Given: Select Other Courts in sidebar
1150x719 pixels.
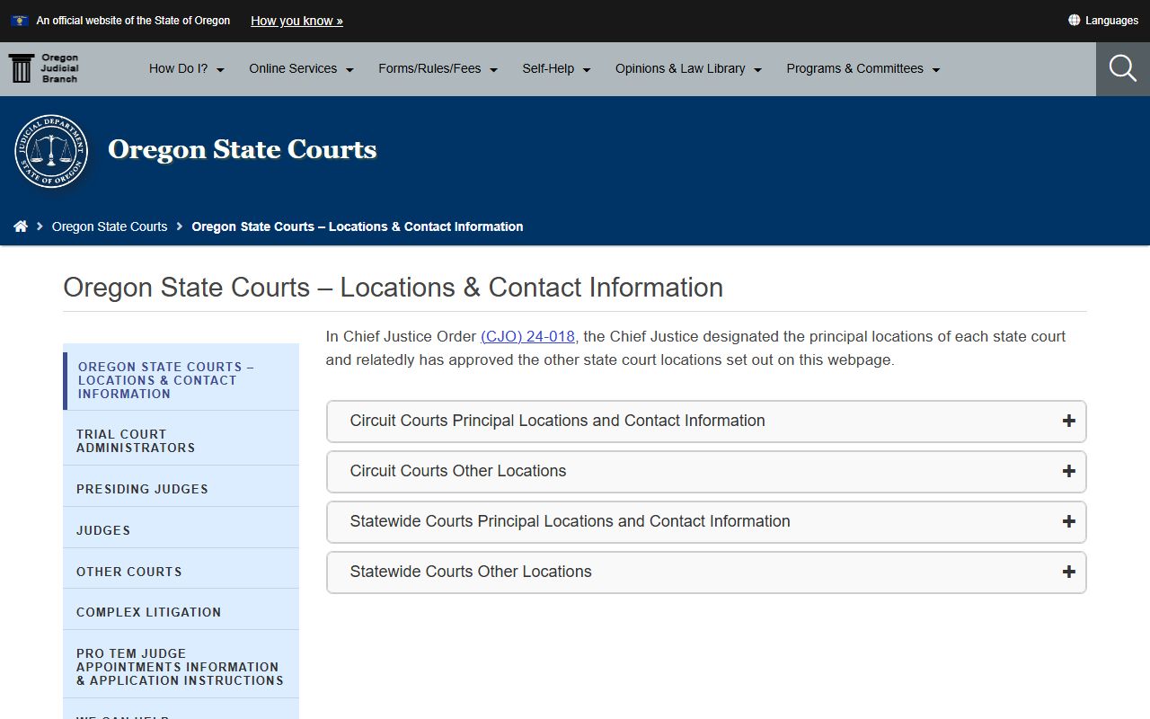Looking at the screenshot, I should [x=181, y=572].
